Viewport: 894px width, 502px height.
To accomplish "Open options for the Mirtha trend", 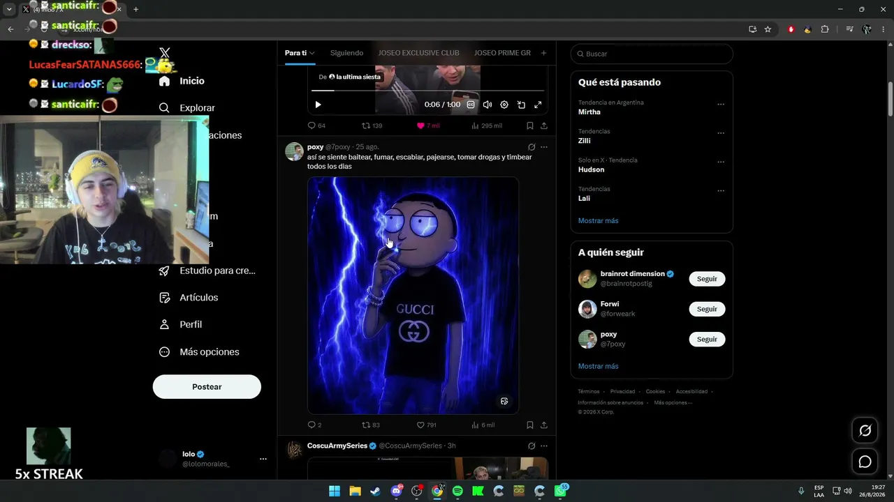I will [x=721, y=105].
